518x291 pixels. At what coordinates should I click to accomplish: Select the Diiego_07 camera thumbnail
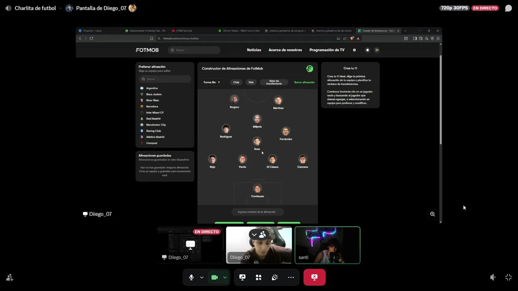click(259, 245)
